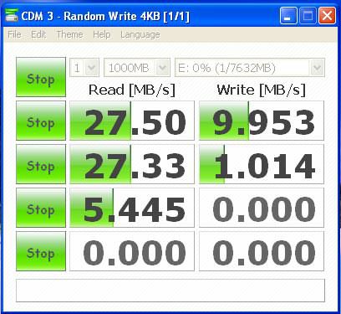Click the topmost Stop button

[41, 77]
